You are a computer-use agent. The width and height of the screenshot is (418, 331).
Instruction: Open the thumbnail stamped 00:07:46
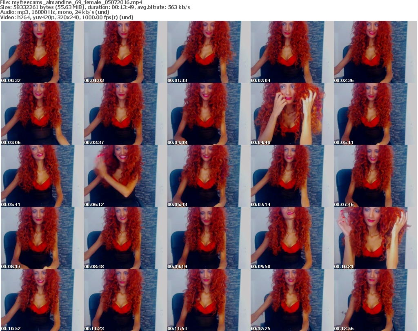coord(375,176)
